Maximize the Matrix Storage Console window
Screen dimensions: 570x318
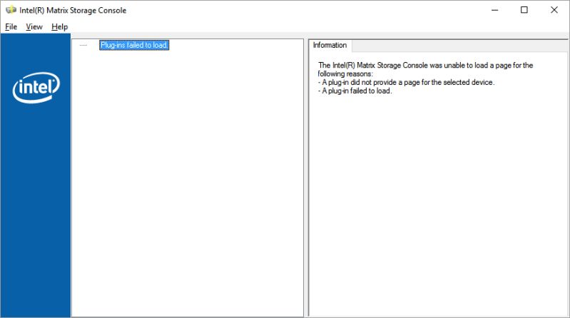pos(524,10)
